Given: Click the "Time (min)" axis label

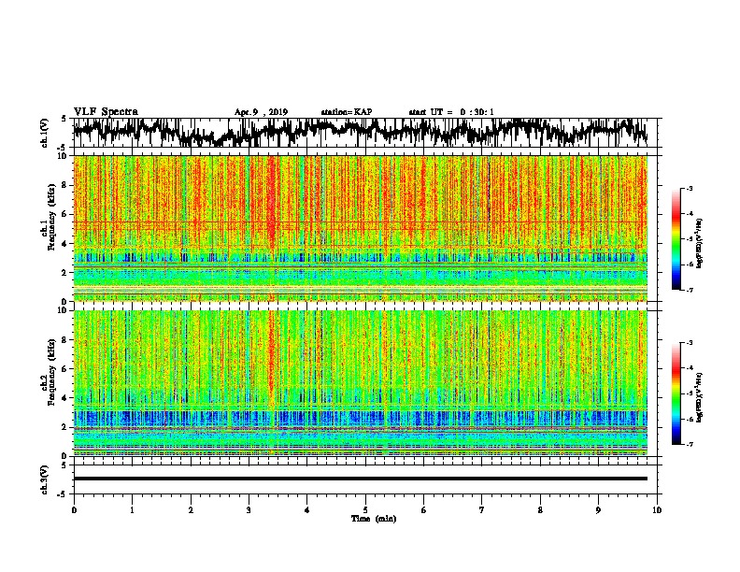Looking at the screenshot, I should pos(374,519).
